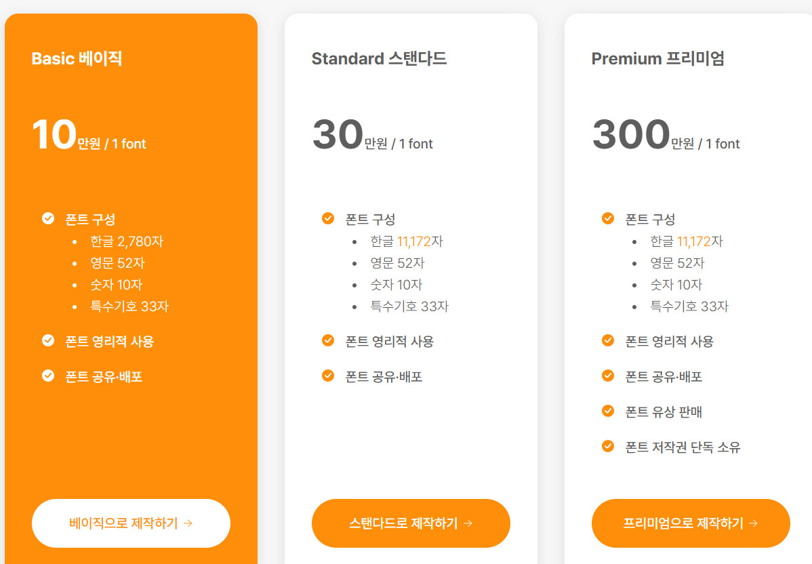Image resolution: width=812 pixels, height=564 pixels.
Task: Click the 폰트 유상 판매 checkmark icon
Action: click(x=608, y=411)
